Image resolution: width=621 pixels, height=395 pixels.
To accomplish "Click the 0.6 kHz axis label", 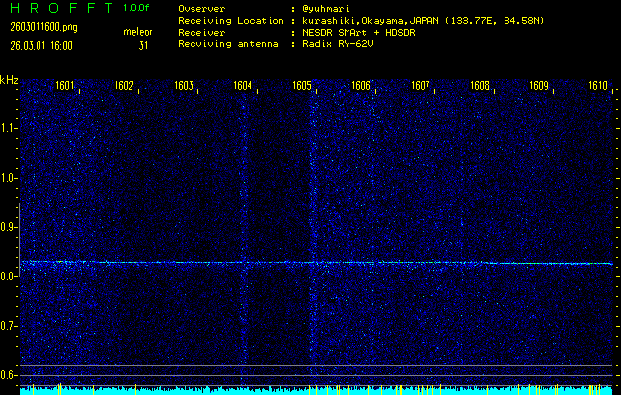I will coord(8,375).
